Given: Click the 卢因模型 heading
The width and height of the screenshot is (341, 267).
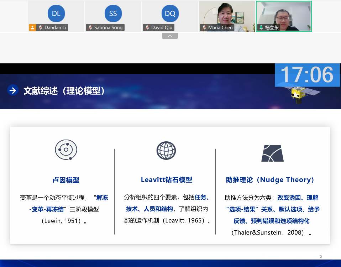Looking at the screenshot, I should (66, 180).
